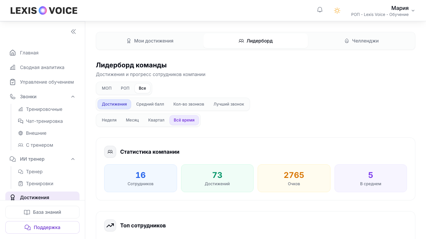Click the 73 Достижений card
Screen dimensions: 426x239
pyautogui.click(x=217, y=178)
